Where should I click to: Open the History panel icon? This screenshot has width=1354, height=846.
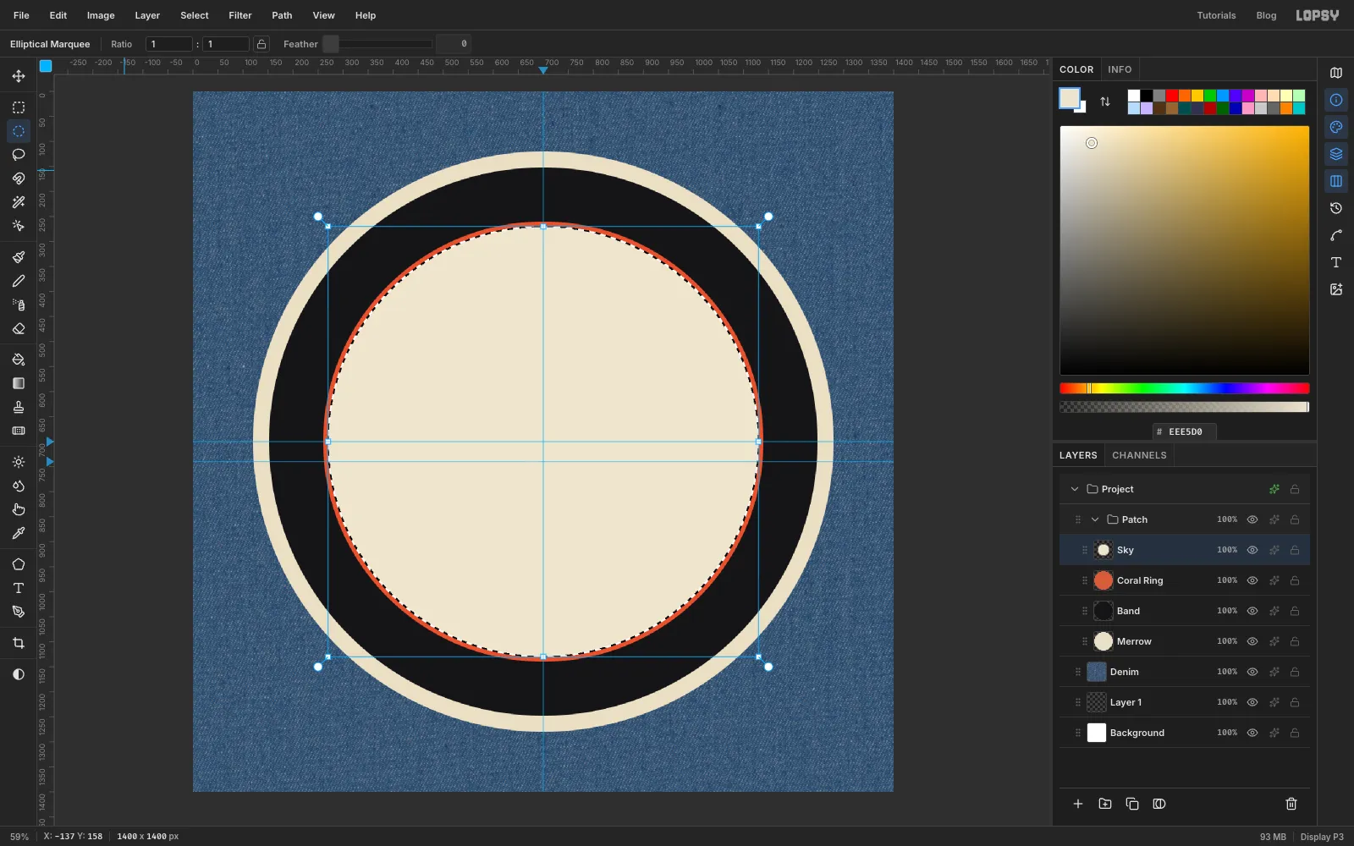click(1336, 208)
